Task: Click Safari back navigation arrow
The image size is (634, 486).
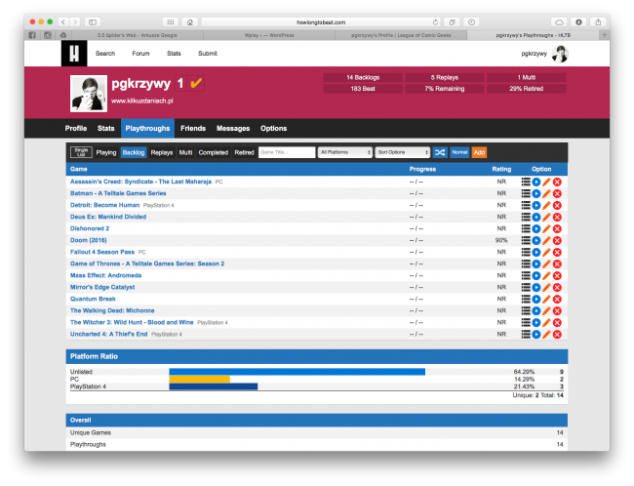Action: 63,22
